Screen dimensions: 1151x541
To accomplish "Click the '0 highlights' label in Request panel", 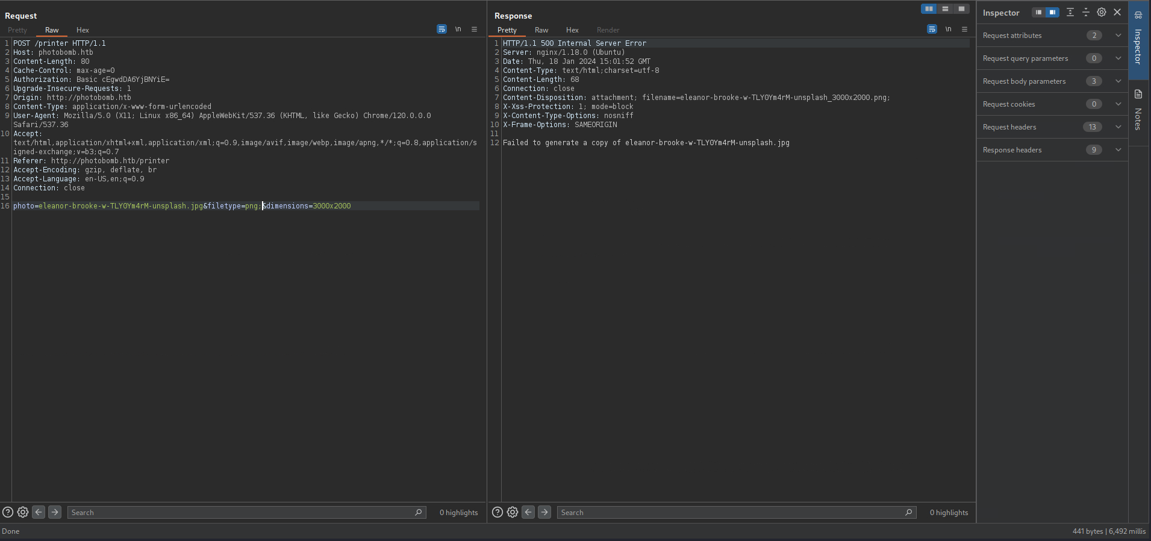I will (458, 513).
